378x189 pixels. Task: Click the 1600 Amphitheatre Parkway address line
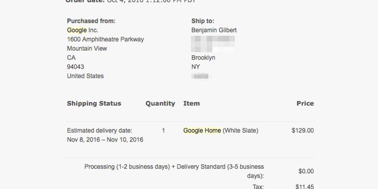(x=106, y=39)
